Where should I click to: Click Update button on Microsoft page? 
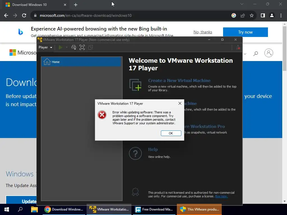click(x=21, y=200)
